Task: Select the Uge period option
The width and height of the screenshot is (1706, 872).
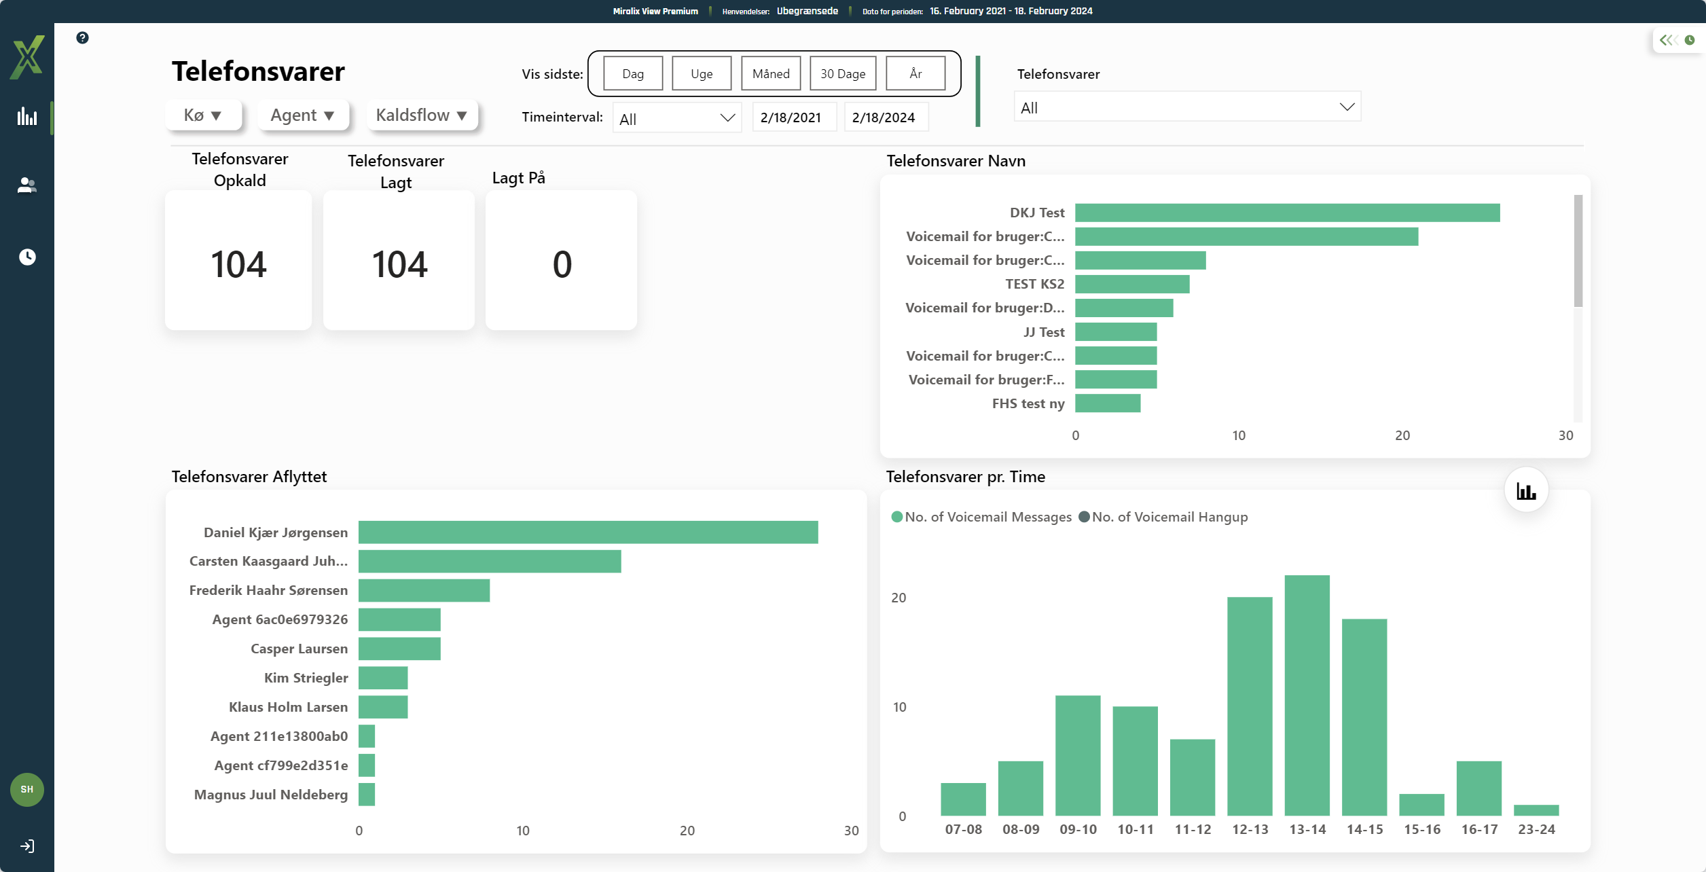Action: [x=702, y=73]
